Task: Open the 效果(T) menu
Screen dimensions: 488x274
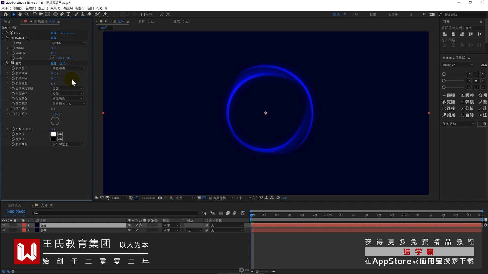Action: [x=55, y=8]
